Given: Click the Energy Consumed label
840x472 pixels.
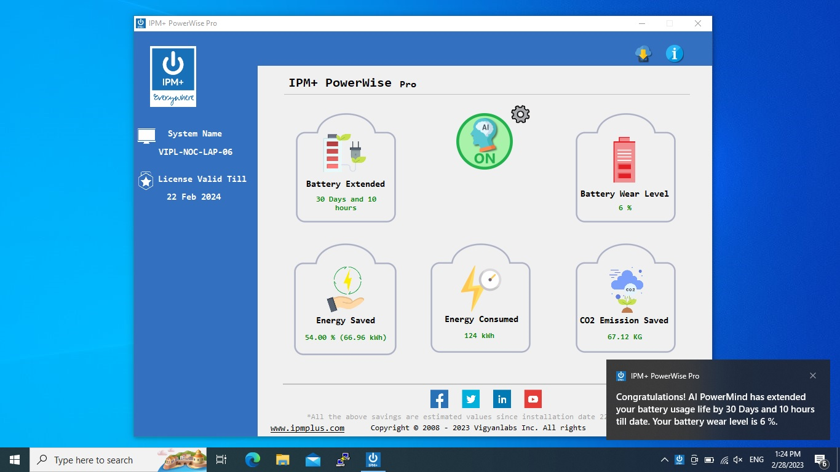Looking at the screenshot, I should 481,319.
